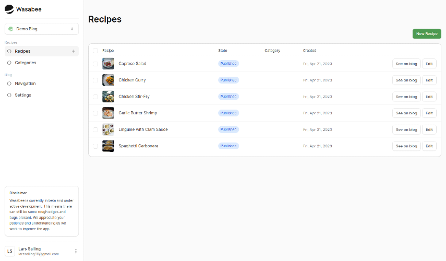Click the State column header

point(223,51)
